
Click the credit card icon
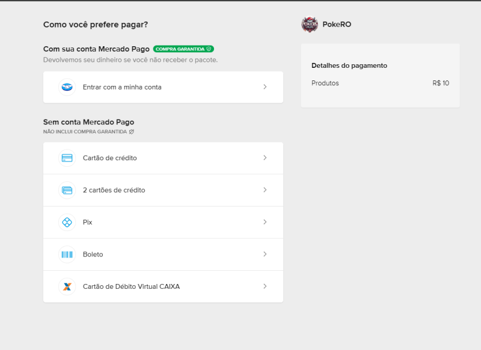[x=67, y=158]
